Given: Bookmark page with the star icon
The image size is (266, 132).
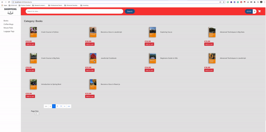Looking at the screenshot, I should pyautogui.click(x=224, y=2).
